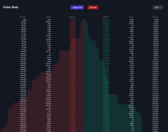The width and height of the screenshot is (168, 132).
Task: Click the Order Book title
Action: click(x=11, y=7)
